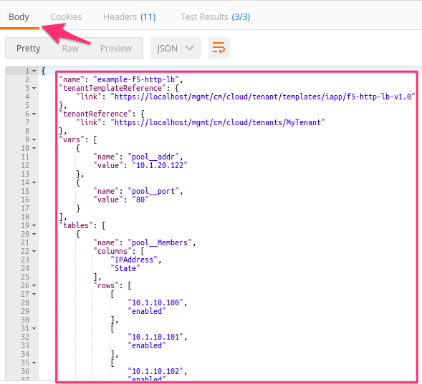The height and width of the screenshot is (384, 422).
Task: Click line number 16 in the gutter
Action: pos(25,200)
